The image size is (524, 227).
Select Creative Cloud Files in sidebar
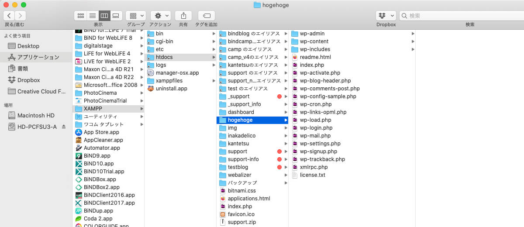tap(36, 91)
